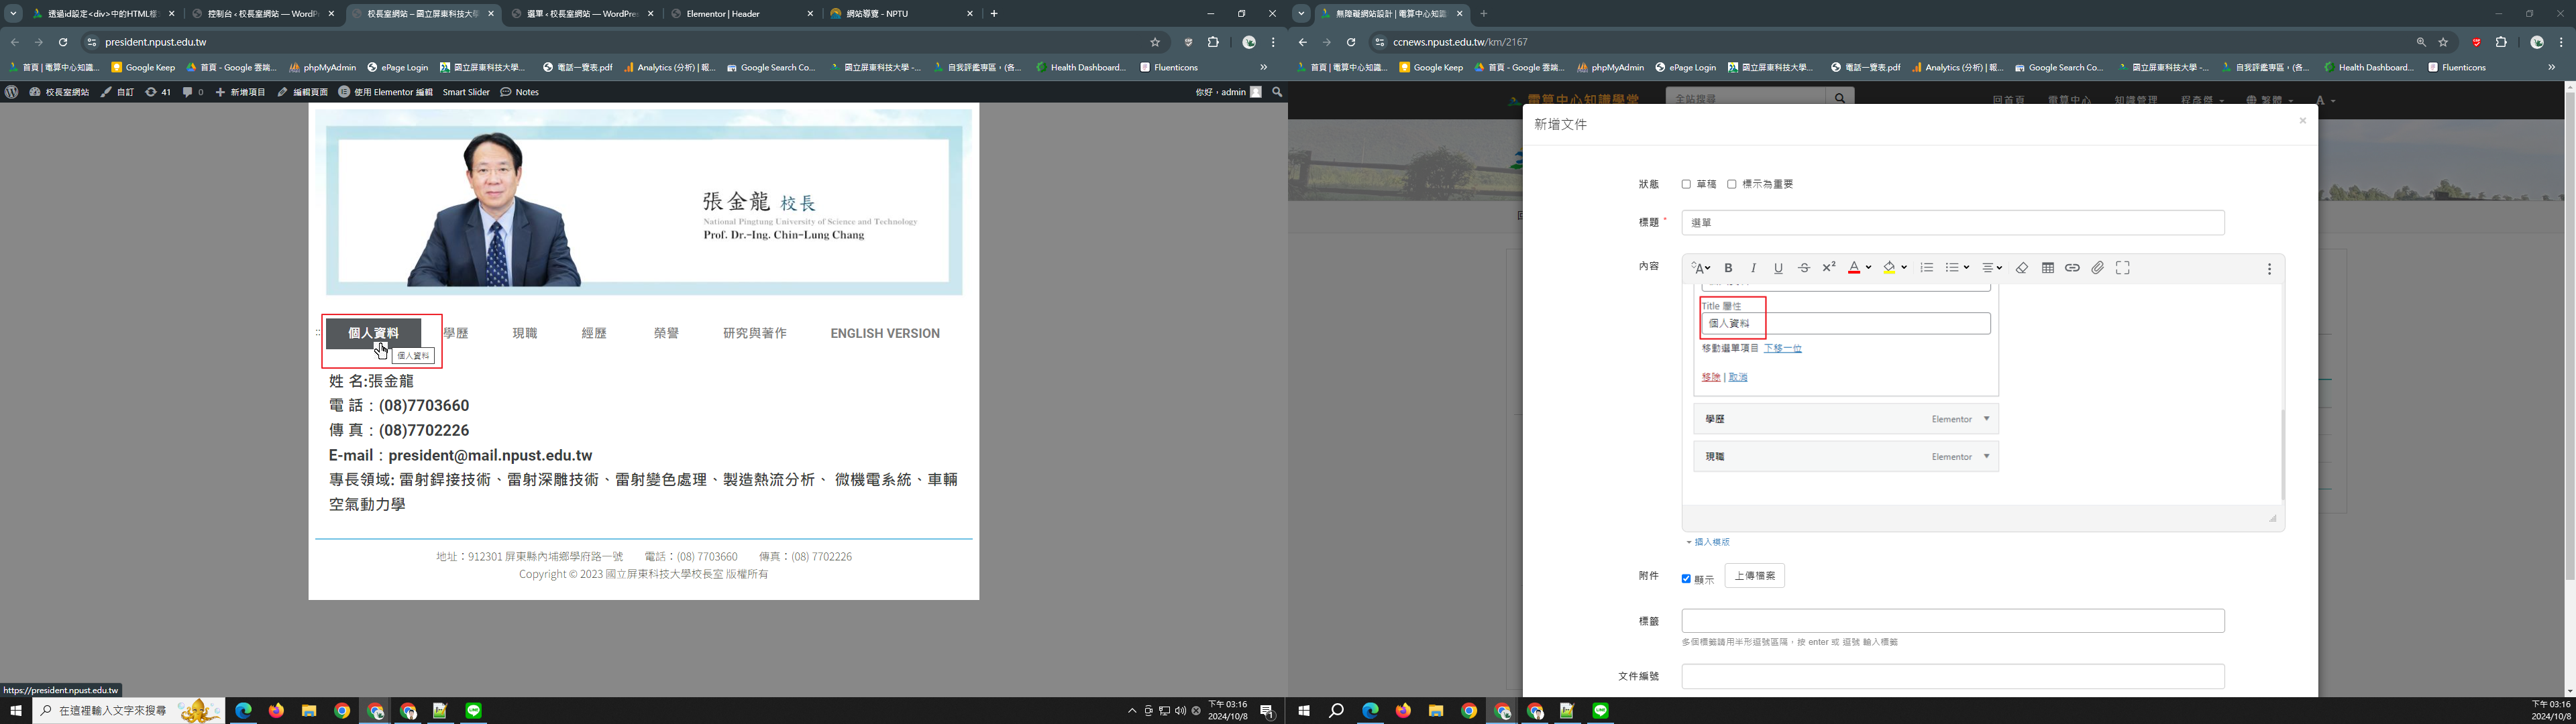This screenshot has width=2576, height=724.
Task: Click the insert link icon
Action: (x=2072, y=268)
